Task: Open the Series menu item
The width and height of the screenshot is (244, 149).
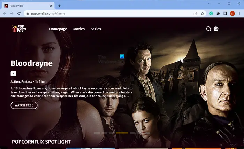Action: 96,29
